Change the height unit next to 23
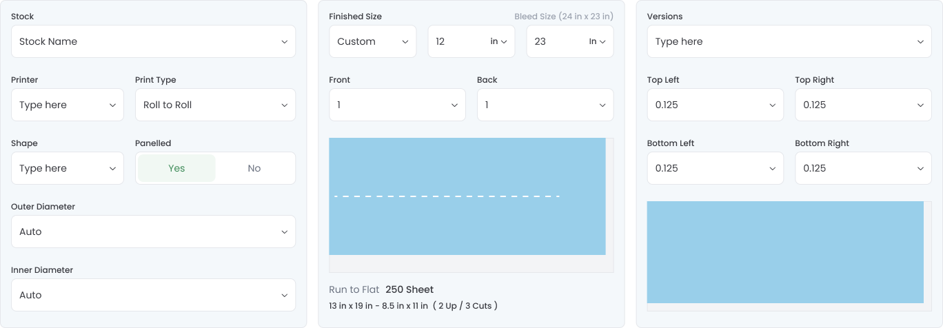Screen dimensions: 943x328 [597, 42]
